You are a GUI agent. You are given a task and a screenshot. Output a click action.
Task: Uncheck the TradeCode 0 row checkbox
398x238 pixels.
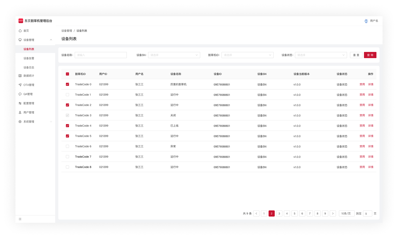(x=67, y=84)
